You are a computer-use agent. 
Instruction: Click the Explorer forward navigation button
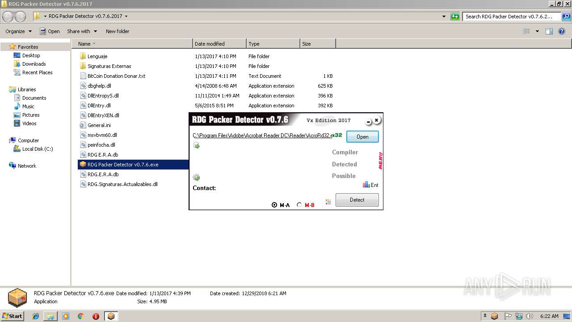click(x=21, y=17)
